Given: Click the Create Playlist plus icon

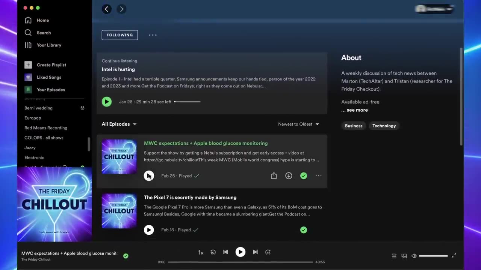Looking at the screenshot, I should click(28, 65).
